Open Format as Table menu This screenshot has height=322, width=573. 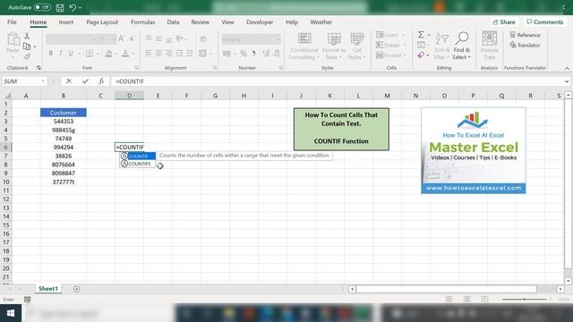coord(334,47)
